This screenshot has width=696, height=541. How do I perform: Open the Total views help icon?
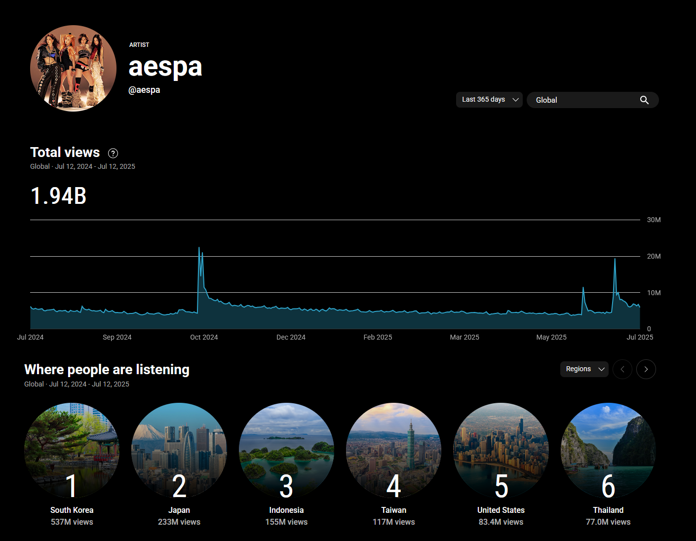pos(113,153)
